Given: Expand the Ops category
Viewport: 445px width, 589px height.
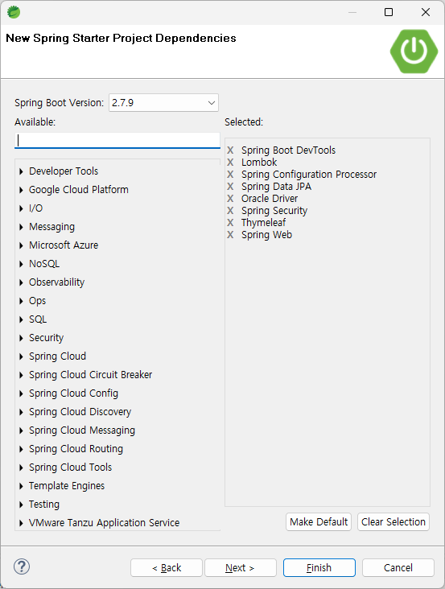Looking at the screenshot, I should pyautogui.click(x=21, y=301).
